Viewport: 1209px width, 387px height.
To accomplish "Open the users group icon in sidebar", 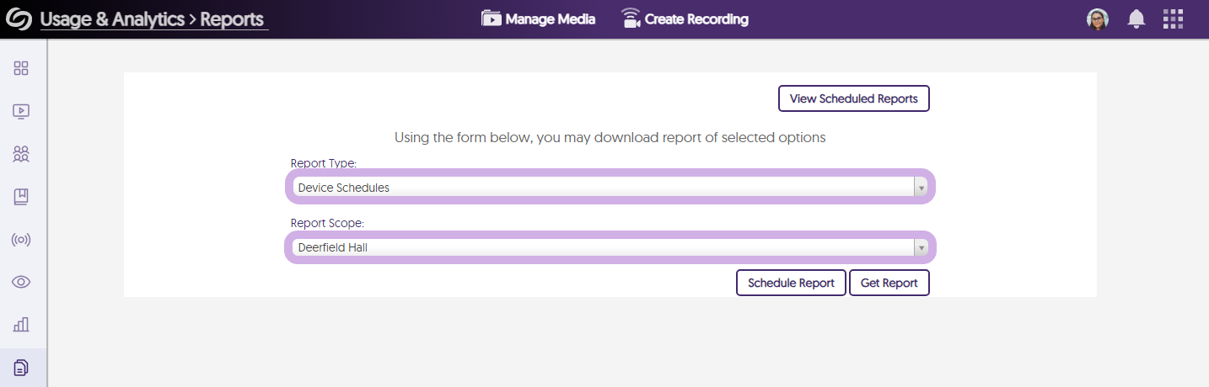I will (x=22, y=154).
